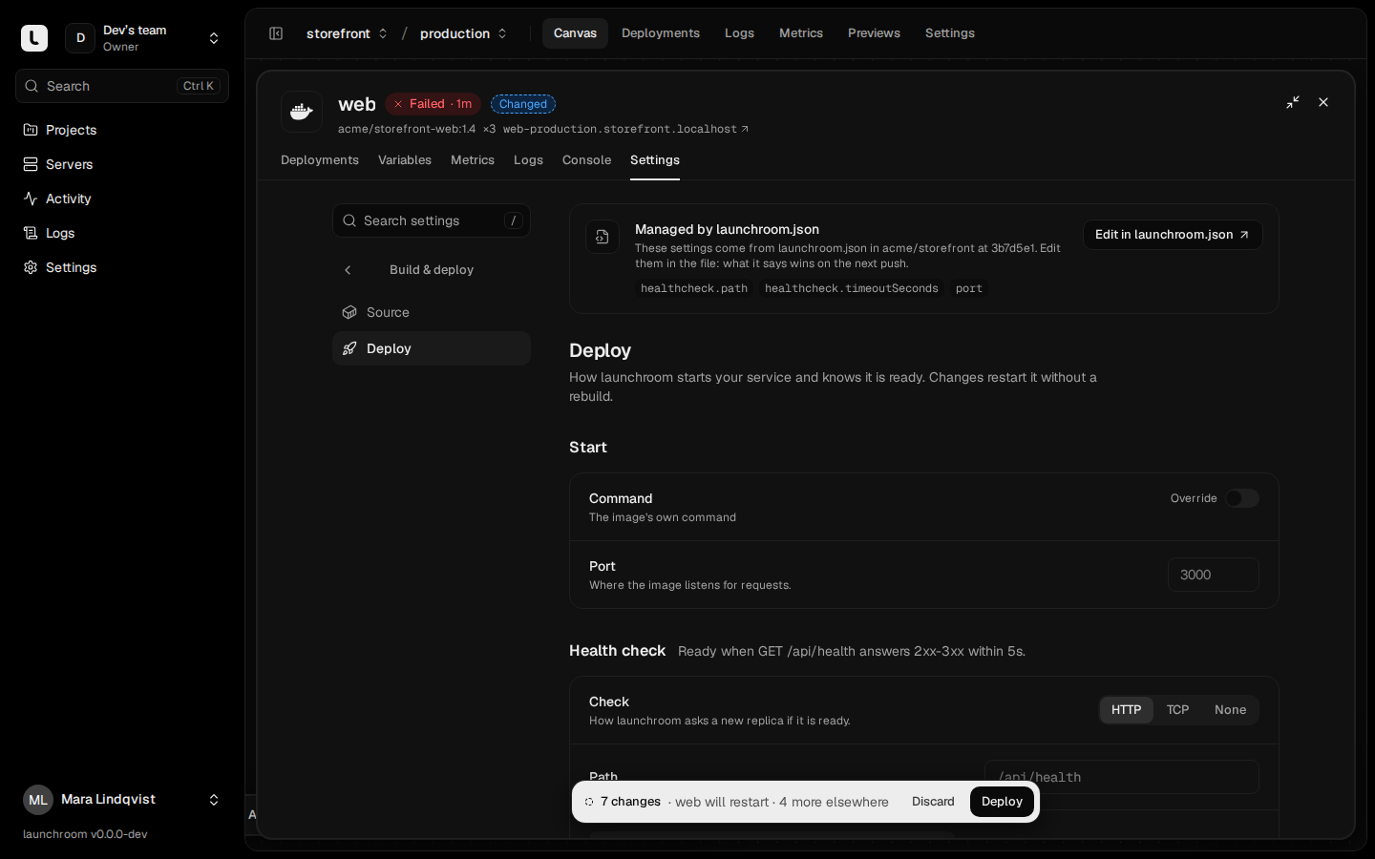Image resolution: width=1375 pixels, height=859 pixels.
Task: Click Edit in launchroom.json button
Action: 1173,235
